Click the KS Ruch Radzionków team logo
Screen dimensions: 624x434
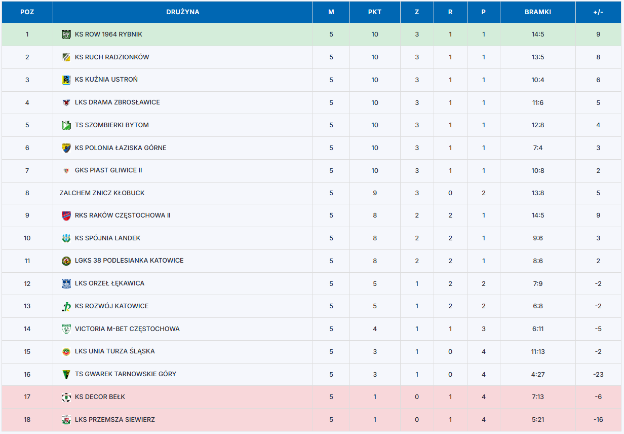pos(66,57)
